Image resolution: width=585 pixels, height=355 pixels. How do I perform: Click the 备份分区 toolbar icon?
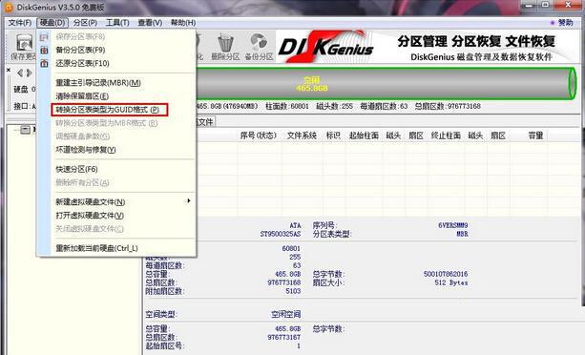(259, 42)
